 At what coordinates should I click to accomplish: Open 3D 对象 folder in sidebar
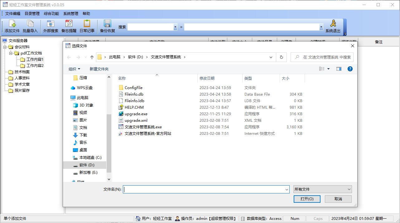click(83, 105)
